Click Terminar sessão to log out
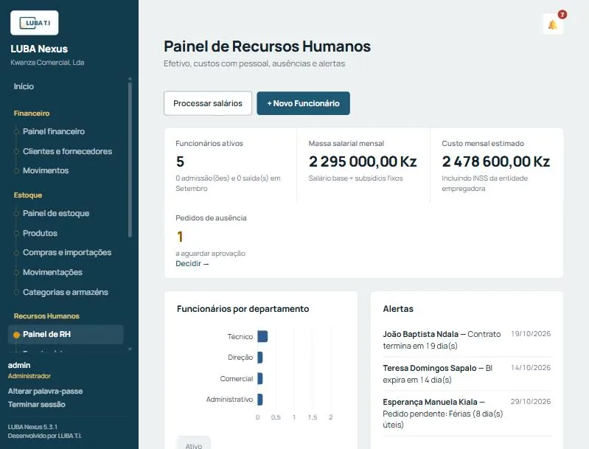 36,405
